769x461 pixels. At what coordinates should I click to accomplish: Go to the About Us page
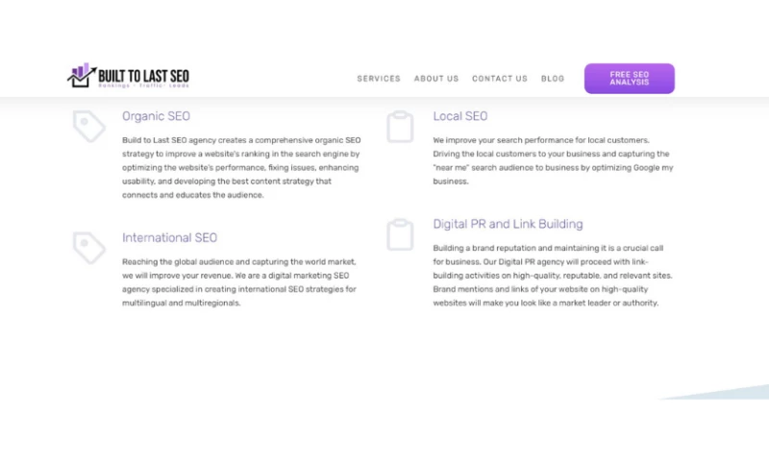pyautogui.click(x=436, y=79)
